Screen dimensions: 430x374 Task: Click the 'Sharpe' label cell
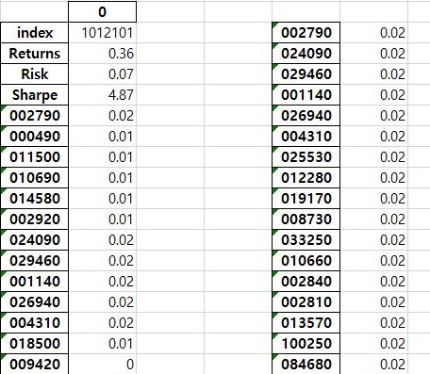pos(34,94)
